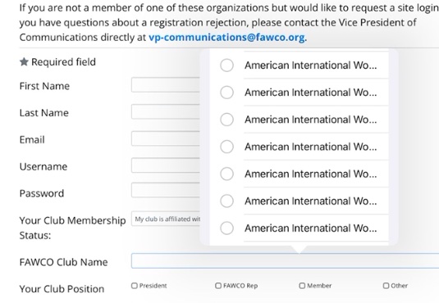
Task: Check the FAWCO Rep checkbox
Action: [x=218, y=286]
